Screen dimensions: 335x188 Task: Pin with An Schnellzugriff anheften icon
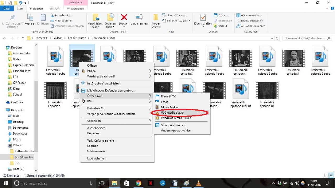pos(13,17)
